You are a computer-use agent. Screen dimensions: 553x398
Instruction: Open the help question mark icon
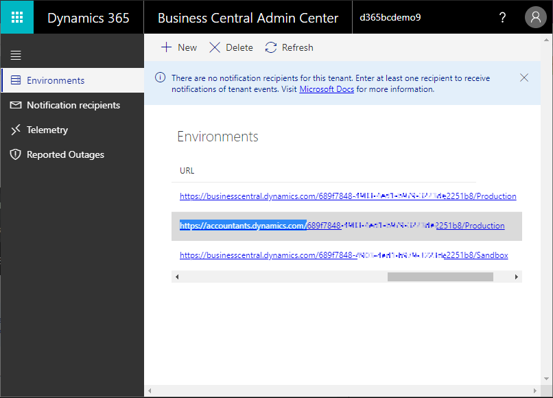(x=502, y=17)
